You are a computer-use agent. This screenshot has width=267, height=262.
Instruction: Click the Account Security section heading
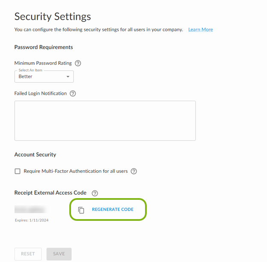(x=35, y=154)
